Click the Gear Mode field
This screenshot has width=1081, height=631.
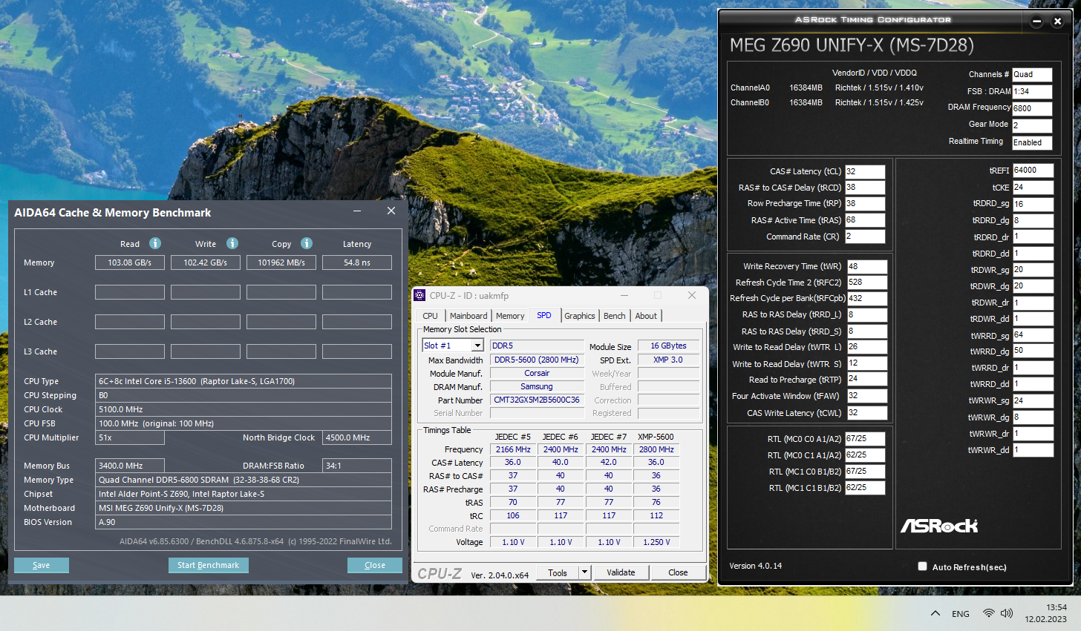coord(1032,125)
